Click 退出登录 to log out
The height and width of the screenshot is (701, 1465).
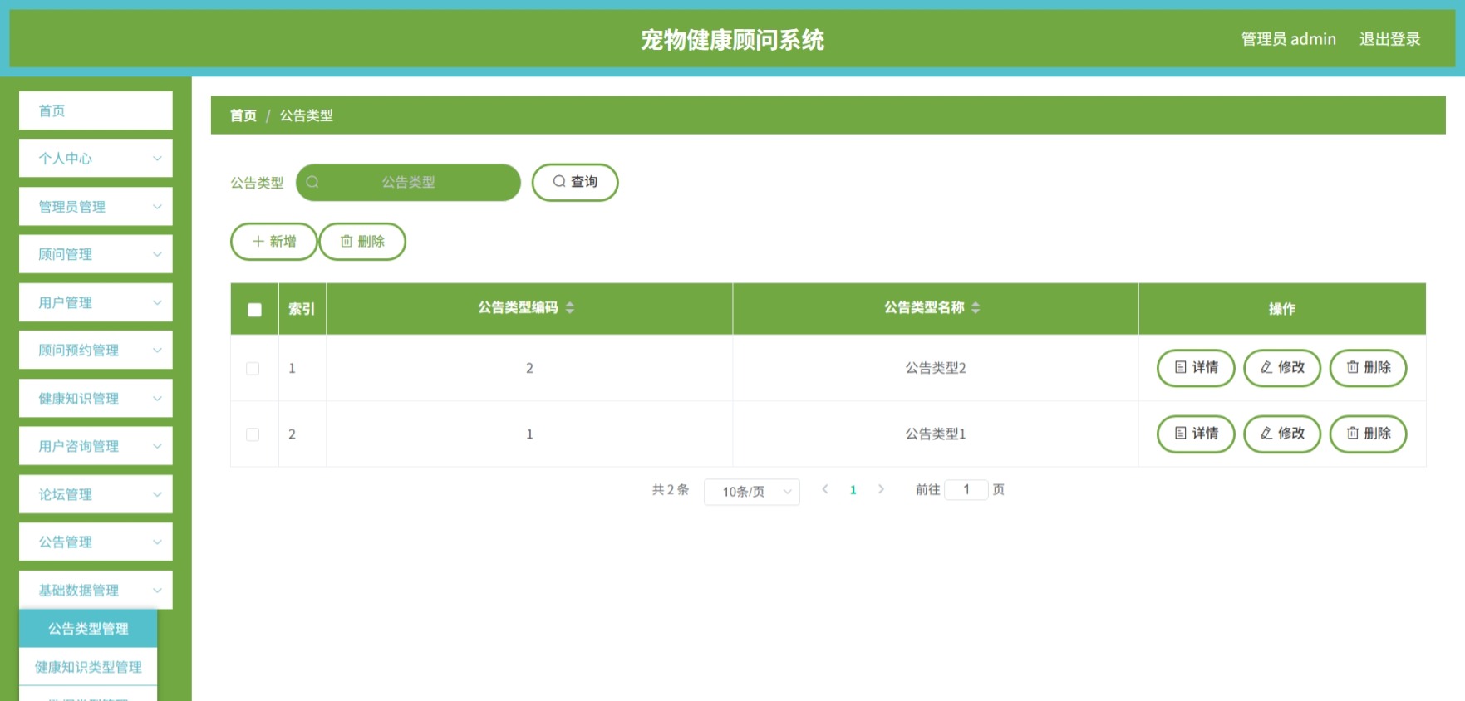1389,39
